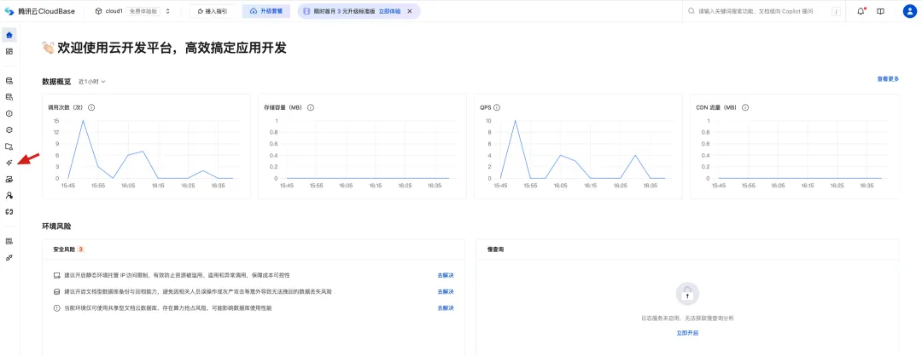Open the AI sparkle icon in sidebar
Image resolution: width=922 pixels, height=356 pixels.
(9, 163)
